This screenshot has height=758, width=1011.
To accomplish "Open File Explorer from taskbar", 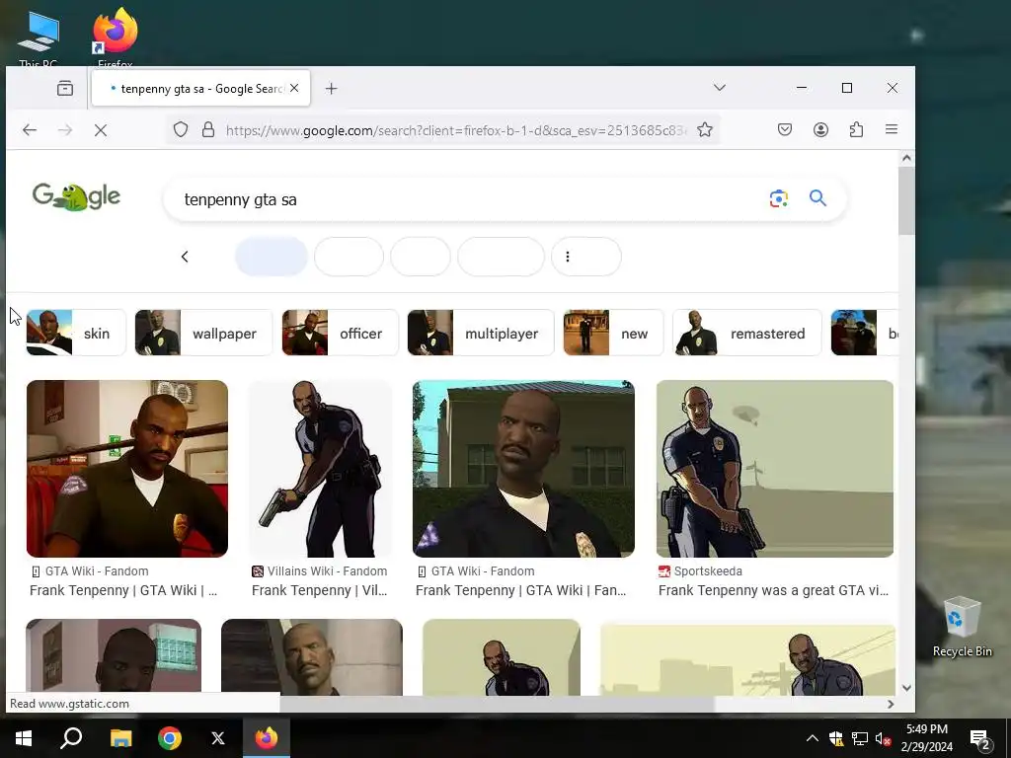I will click(x=120, y=738).
